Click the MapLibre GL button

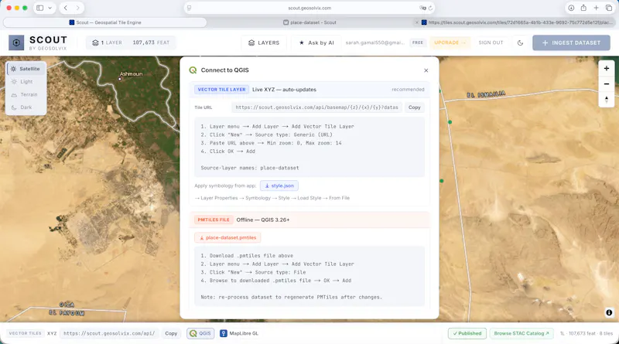pos(239,333)
